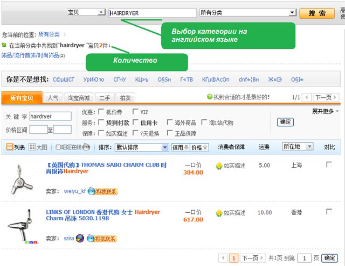Click the first garbled suggestion after 你是不是想找

pyautogui.click(x=64, y=80)
